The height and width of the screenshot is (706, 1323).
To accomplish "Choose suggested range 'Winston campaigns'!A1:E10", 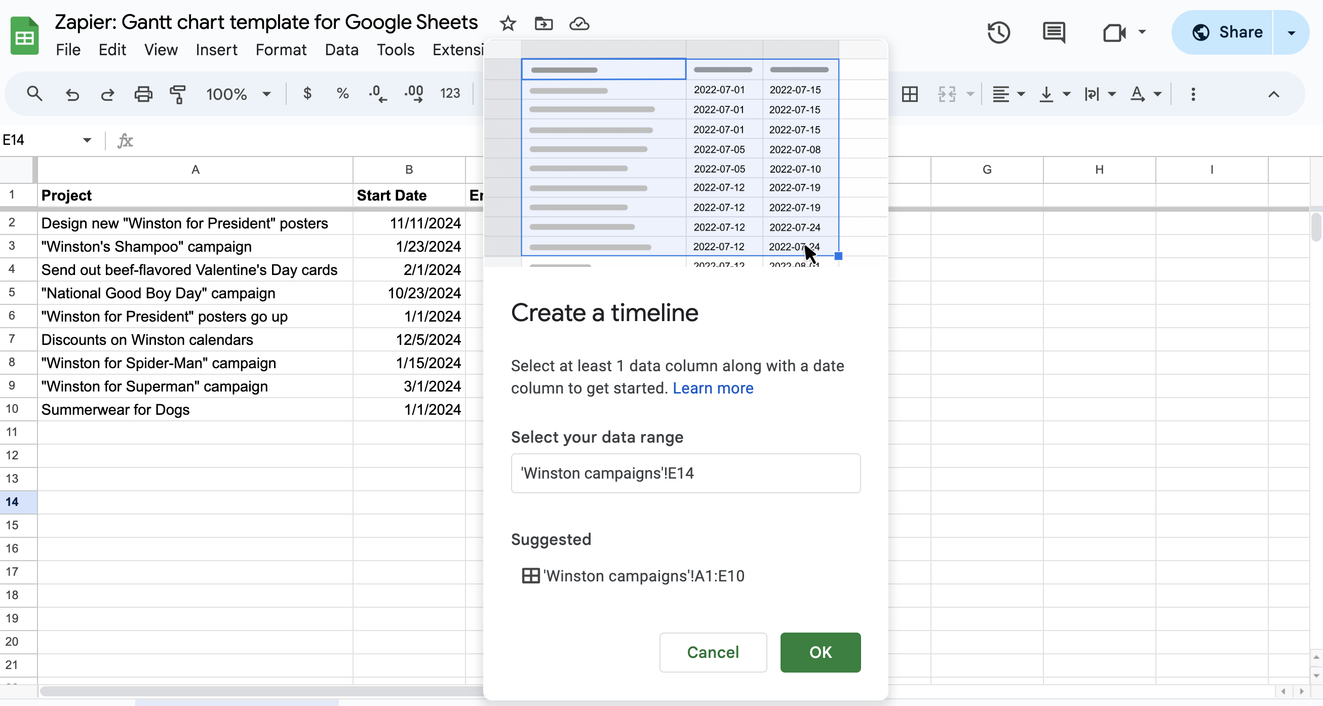I will pos(633,575).
